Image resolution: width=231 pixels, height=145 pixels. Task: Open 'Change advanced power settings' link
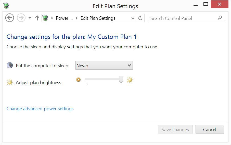click(x=40, y=109)
